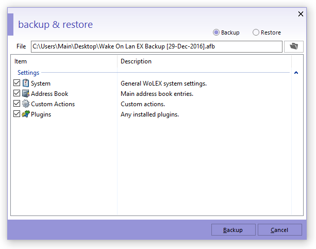The height and width of the screenshot is (249, 316).
Task: Open the browse folder icon beside file path
Action: (294, 46)
